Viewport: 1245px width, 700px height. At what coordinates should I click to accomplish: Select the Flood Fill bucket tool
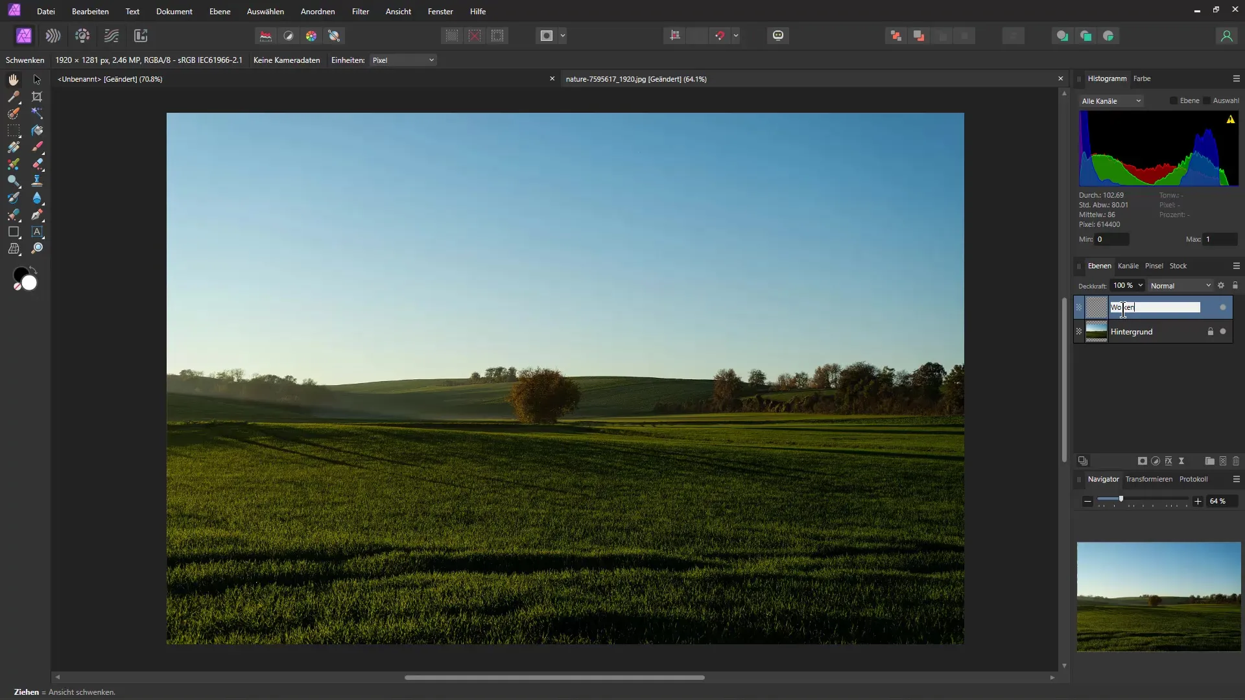(x=37, y=130)
